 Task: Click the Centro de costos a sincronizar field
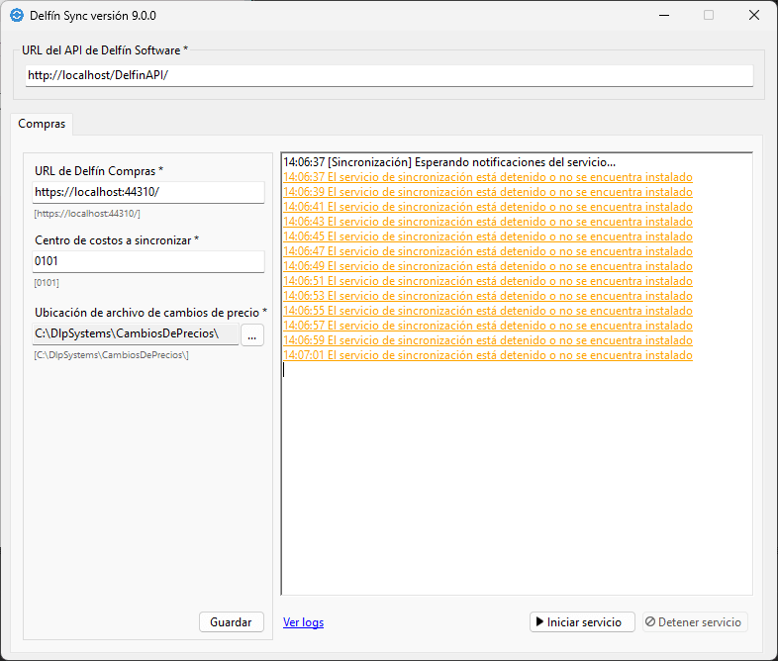tap(148, 261)
